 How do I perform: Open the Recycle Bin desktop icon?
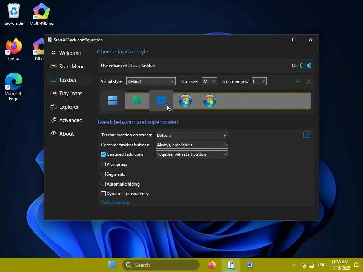14,14
